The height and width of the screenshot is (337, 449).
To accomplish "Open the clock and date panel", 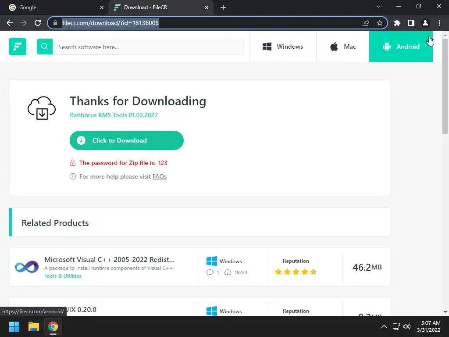I will click(x=429, y=326).
